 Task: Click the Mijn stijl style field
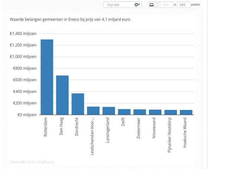[x=123, y=5]
